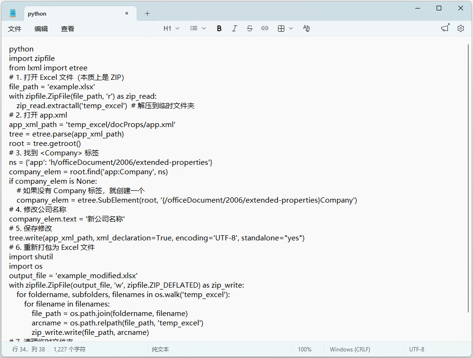This screenshot has width=473, height=358.
Task: Click the text file_path = 'example.xlsx'
Action: coord(52,87)
